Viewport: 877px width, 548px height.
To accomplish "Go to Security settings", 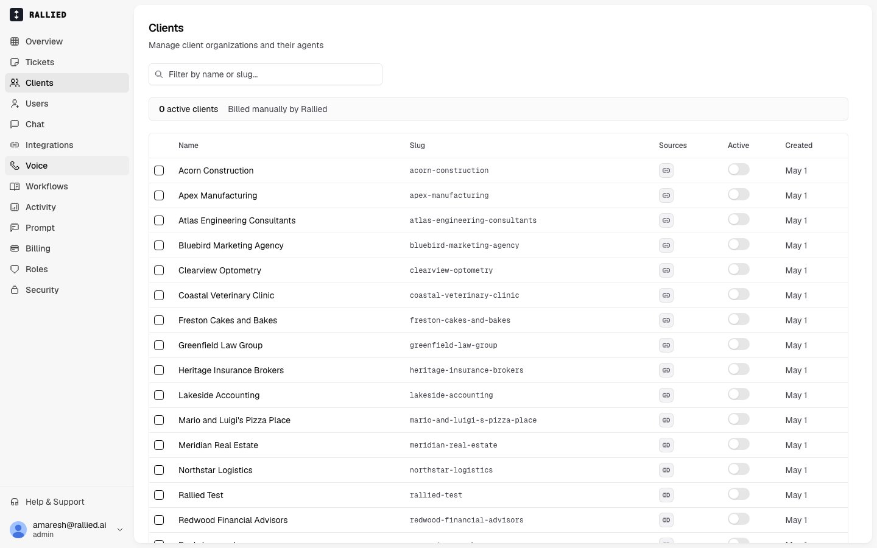I will pos(67,290).
